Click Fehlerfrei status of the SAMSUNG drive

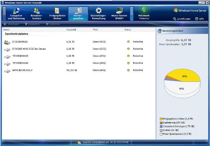point(138,70)
